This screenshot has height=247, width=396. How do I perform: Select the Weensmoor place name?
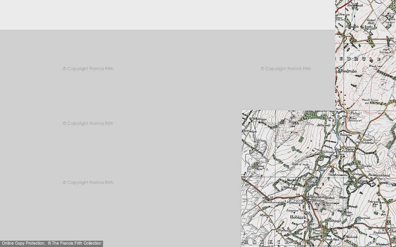click(290, 188)
